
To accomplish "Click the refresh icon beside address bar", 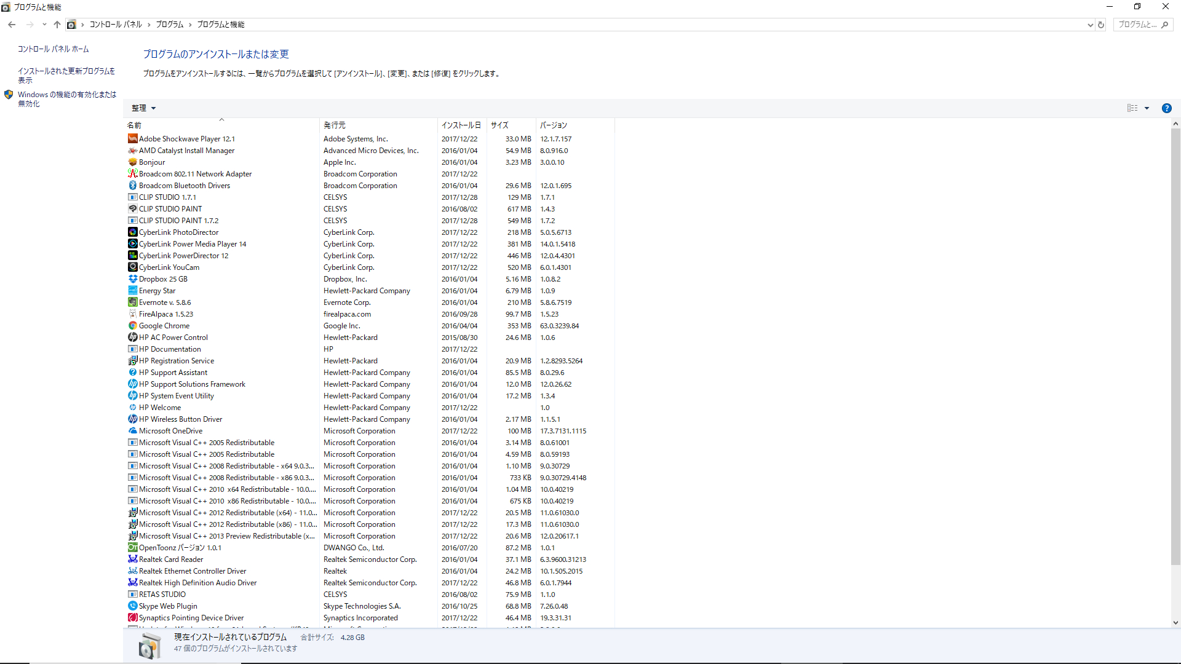I will [x=1101, y=25].
